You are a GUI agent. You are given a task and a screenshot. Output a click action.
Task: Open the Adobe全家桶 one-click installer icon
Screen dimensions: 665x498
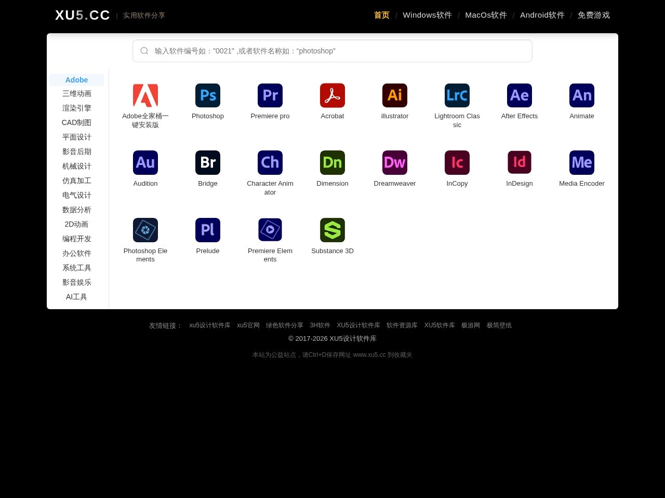(x=145, y=95)
